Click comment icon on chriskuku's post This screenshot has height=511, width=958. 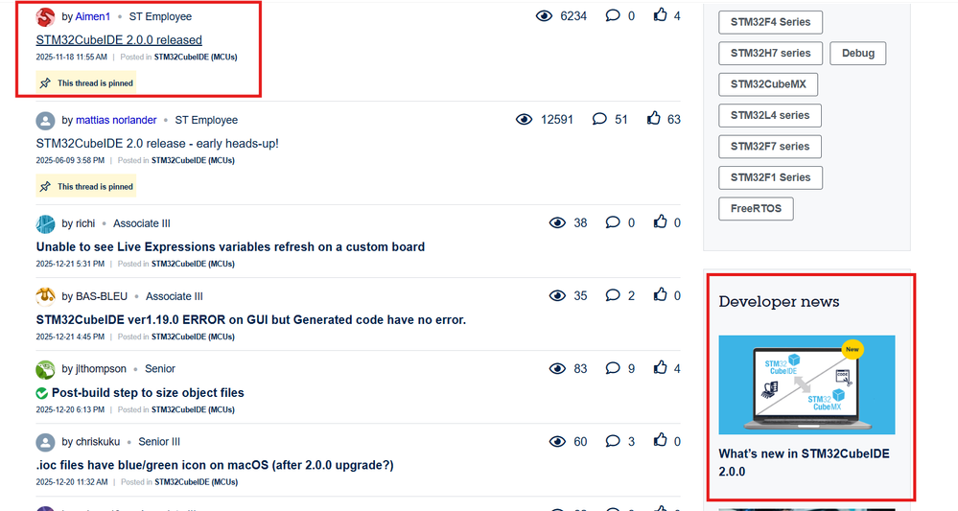[612, 441]
